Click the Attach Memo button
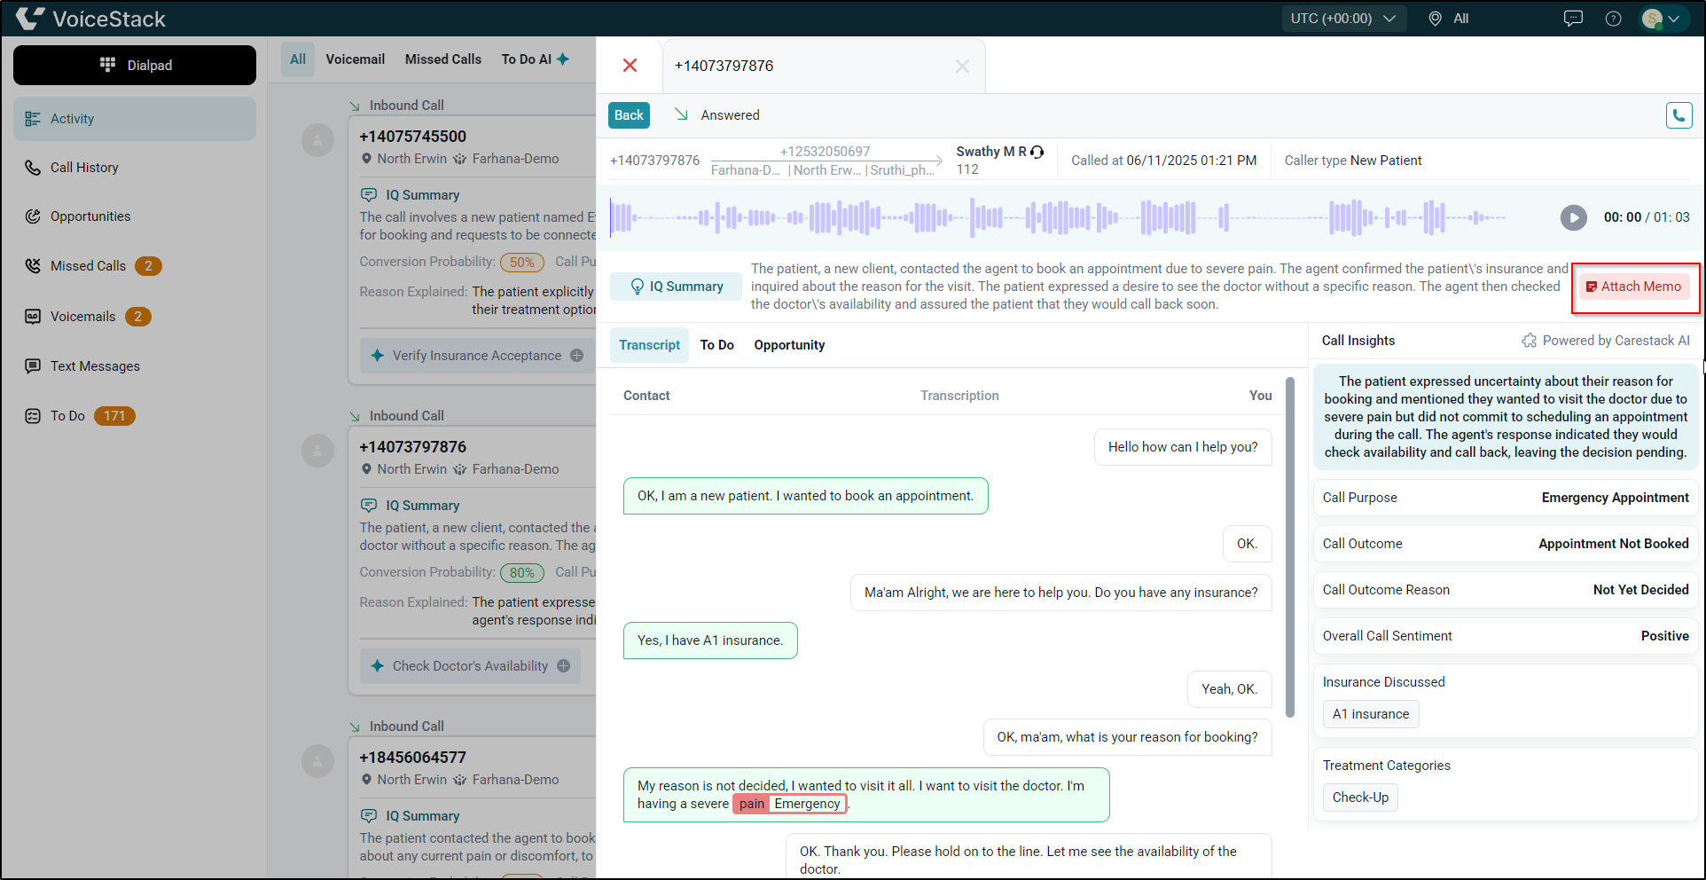 pyautogui.click(x=1634, y=287)
